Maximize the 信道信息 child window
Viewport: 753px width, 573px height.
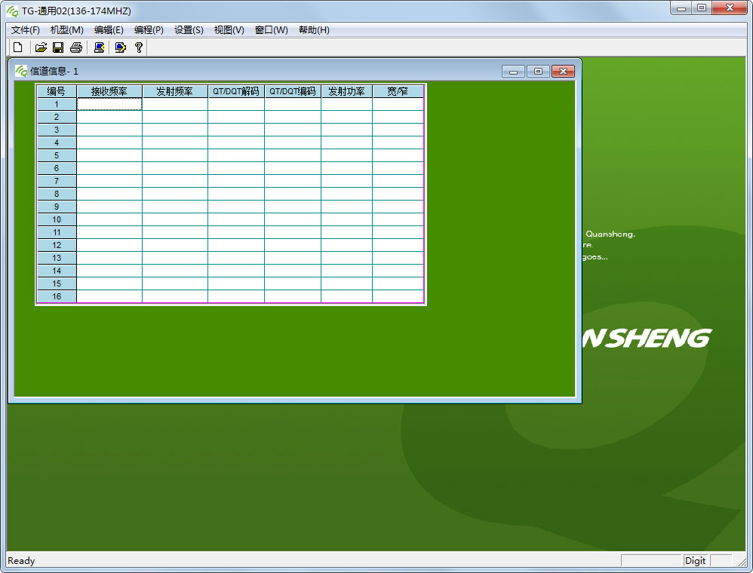pyautogui.click(x=538, y=72)
